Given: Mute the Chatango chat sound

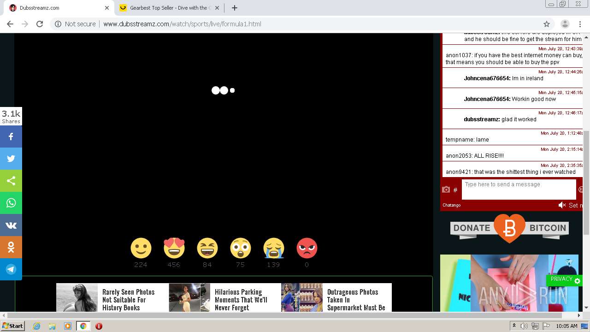Looking at the screenshot, I should pos(562,205).
